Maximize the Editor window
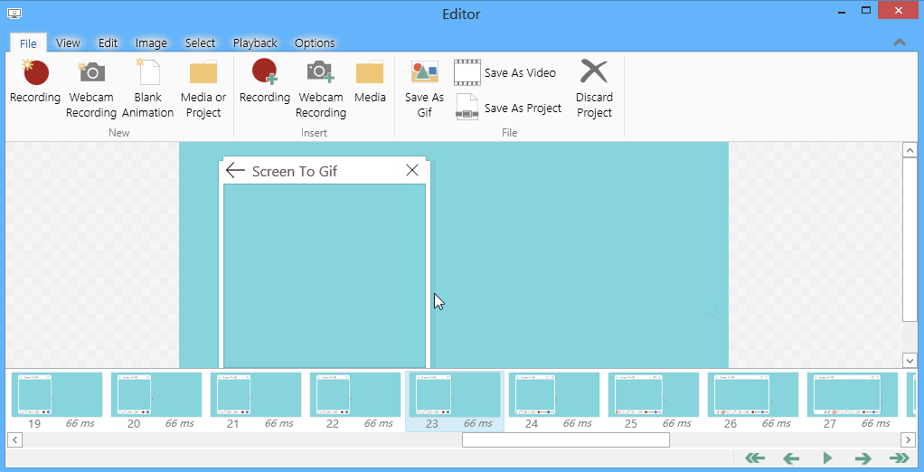The image size is (924, 472). tap(865, 10)
